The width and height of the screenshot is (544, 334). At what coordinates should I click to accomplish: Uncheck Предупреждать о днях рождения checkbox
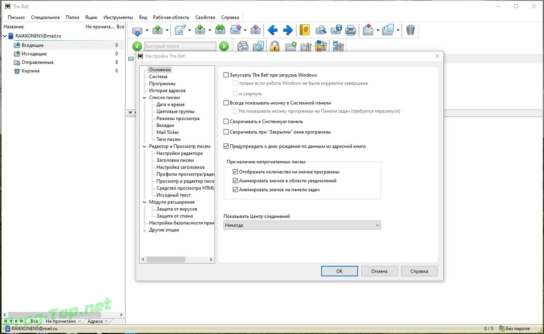226,147
